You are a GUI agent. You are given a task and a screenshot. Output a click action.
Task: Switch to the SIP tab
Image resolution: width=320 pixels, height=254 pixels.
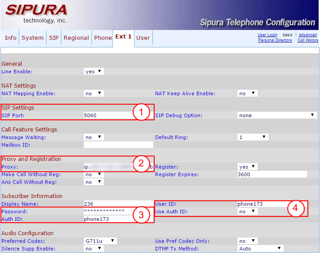pyautogui.click(x=54, y=38)
